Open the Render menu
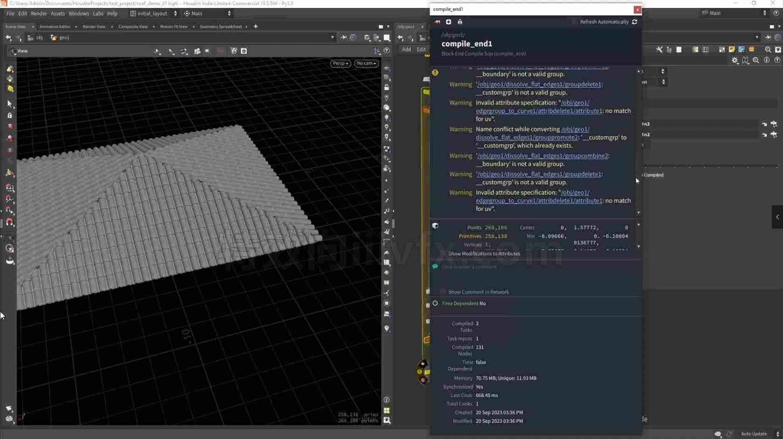 [39, 14]
